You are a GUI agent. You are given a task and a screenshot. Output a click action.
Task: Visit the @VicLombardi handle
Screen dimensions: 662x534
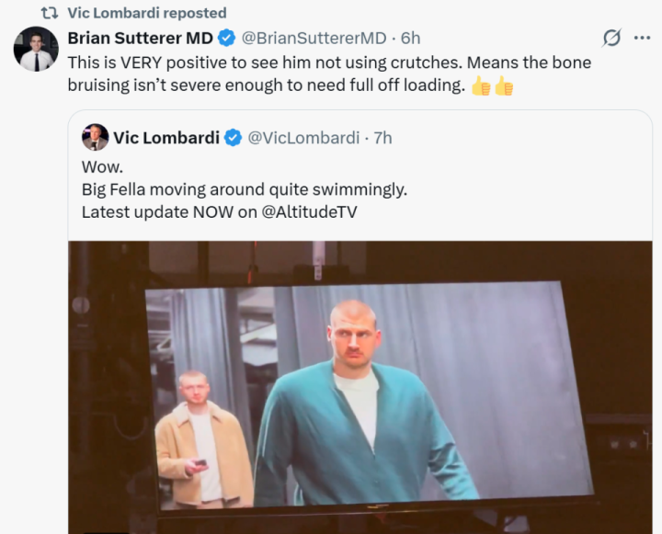pos(303,138)
